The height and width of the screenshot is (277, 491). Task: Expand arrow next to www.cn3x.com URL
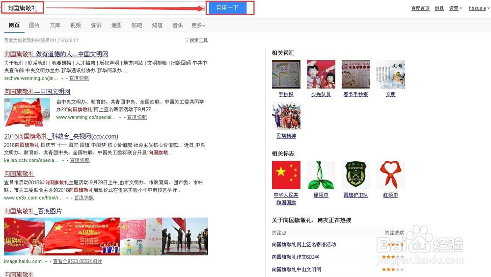pos(67,198)
